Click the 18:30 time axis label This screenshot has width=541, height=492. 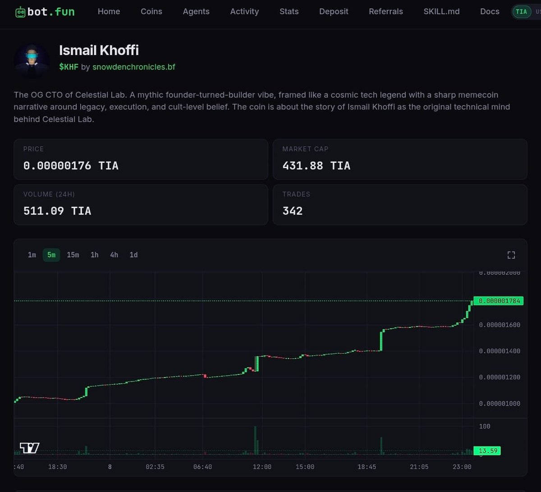[57, 467]
